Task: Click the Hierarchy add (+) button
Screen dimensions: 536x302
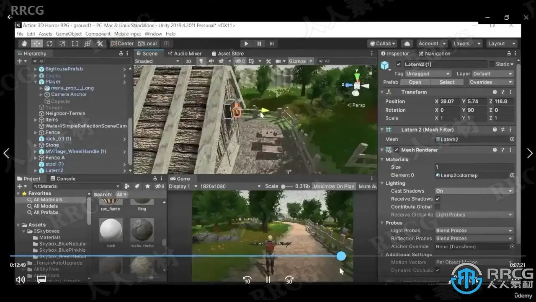Action: tap(20, 61)
